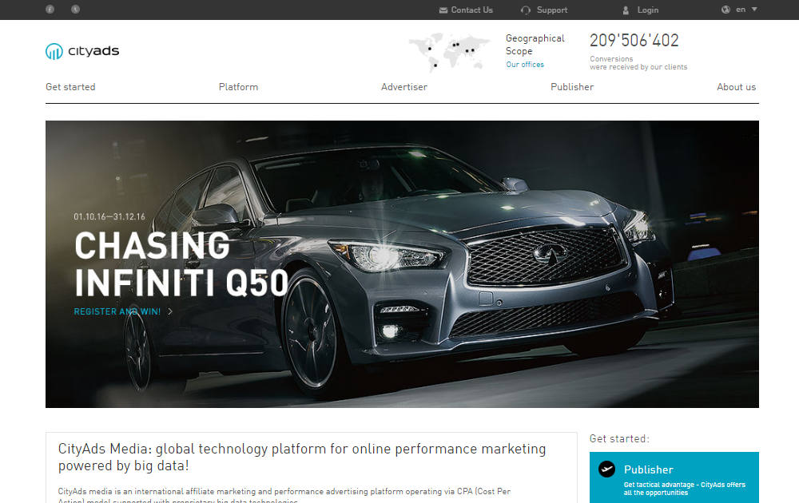Open the Facebook social icon
The image size is (799, 503).
(50, 10)
